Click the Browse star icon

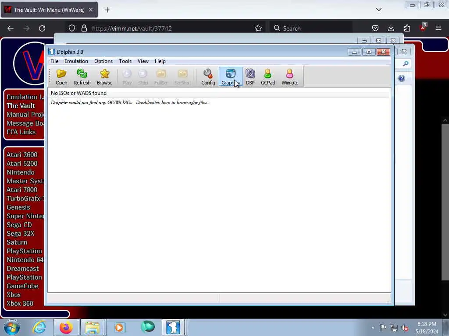click(x=104, y=77)
